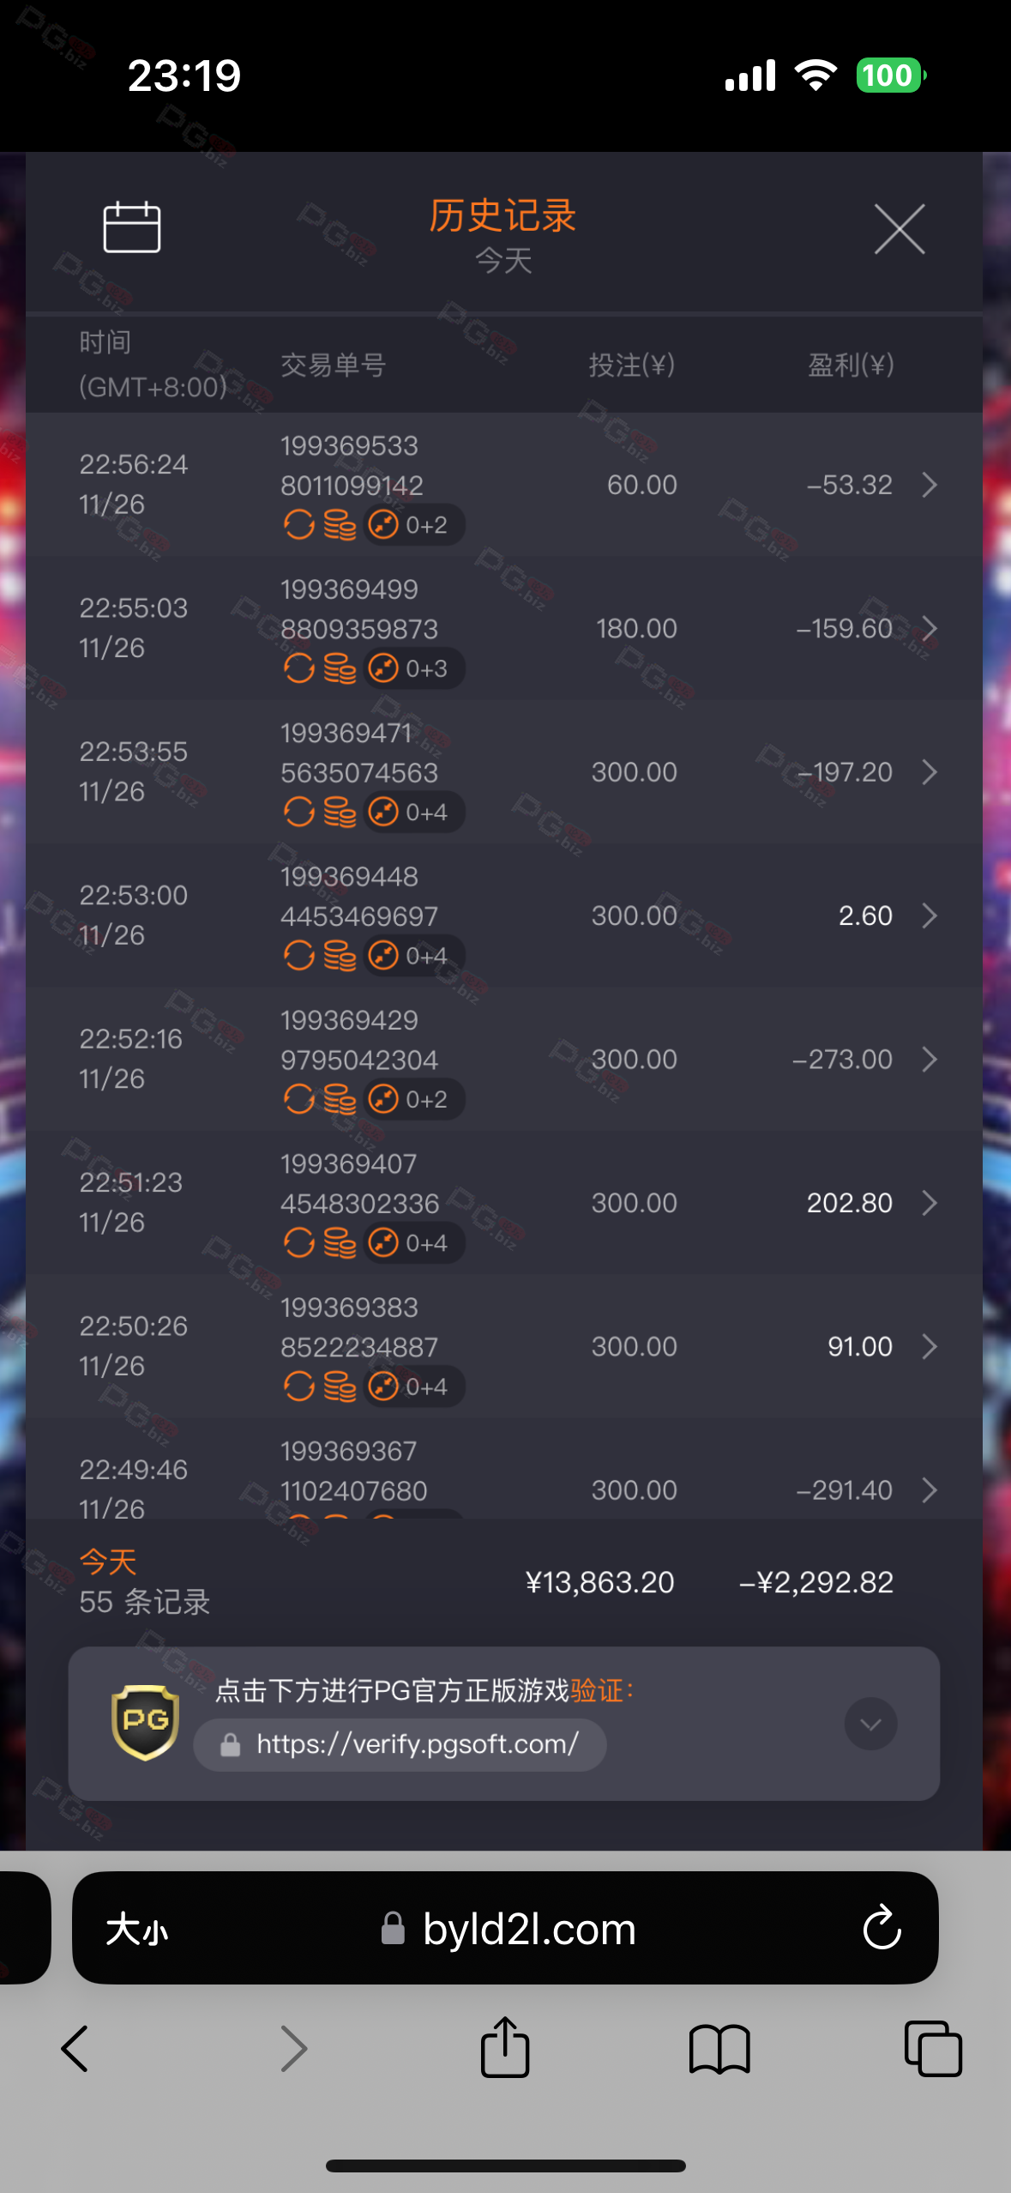Click the free spin icon in 22:52:16 row

tap(298, 1099)
